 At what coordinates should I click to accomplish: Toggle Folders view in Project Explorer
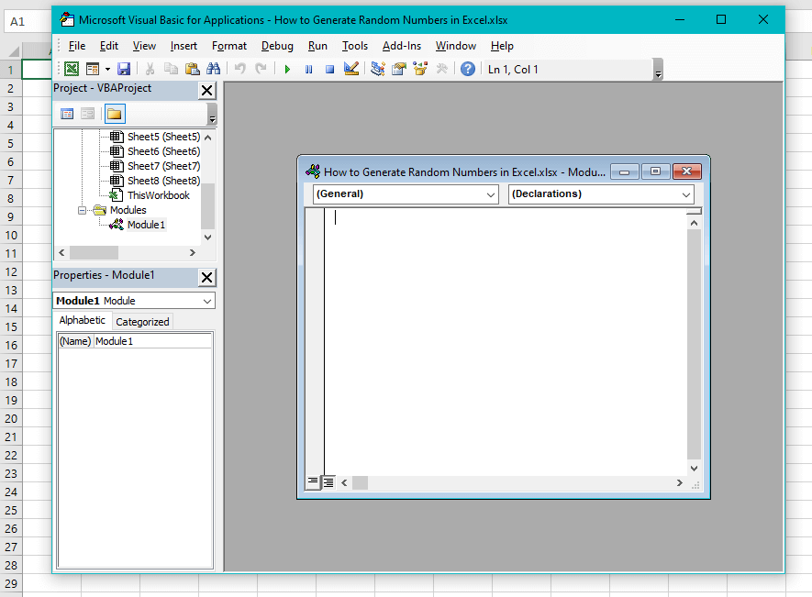(x=114, y=113)
